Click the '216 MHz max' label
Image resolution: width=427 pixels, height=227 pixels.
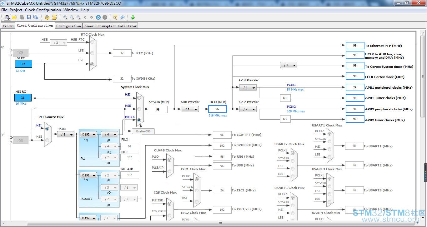[x=218, y=116]
